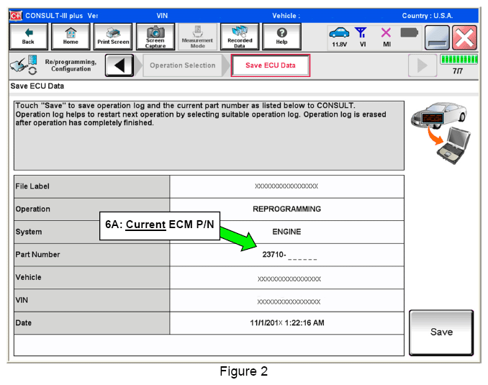Click the Country: U.S.A. title text
Viewport: 488px width, 385px height.
tap(428, 16)
